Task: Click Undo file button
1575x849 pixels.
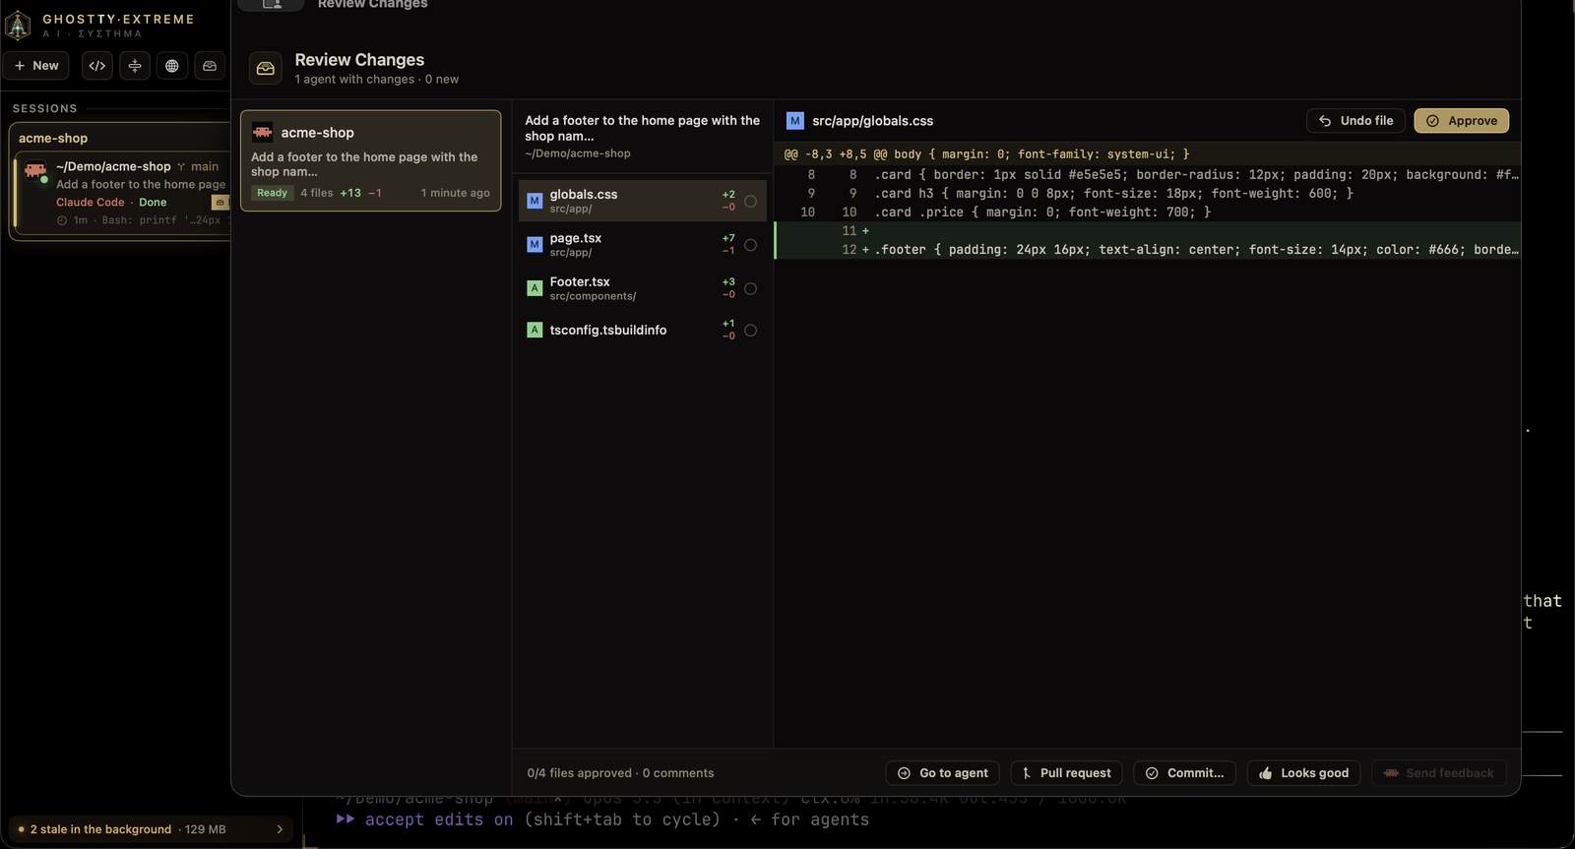Action: 1355,121
